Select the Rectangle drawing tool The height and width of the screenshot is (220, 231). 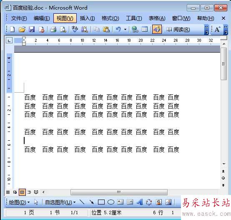click(x=101, y=202)
